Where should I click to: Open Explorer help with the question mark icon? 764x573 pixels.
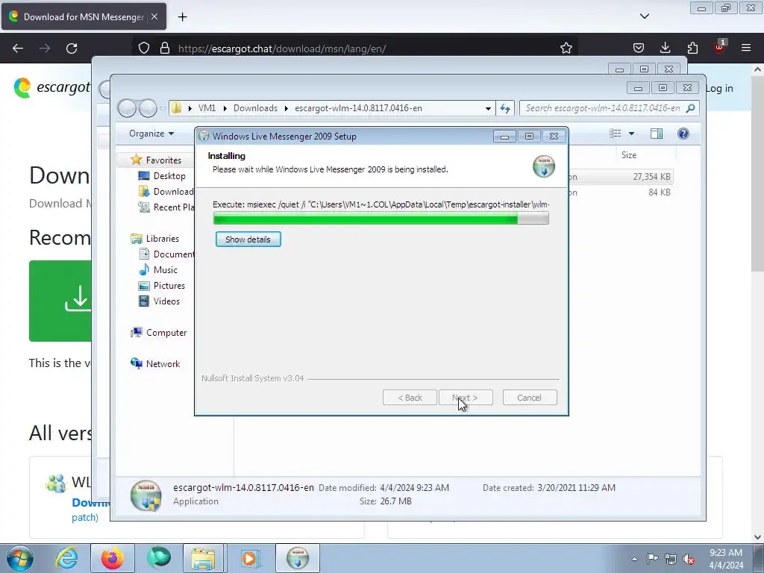tap(683, 134)
